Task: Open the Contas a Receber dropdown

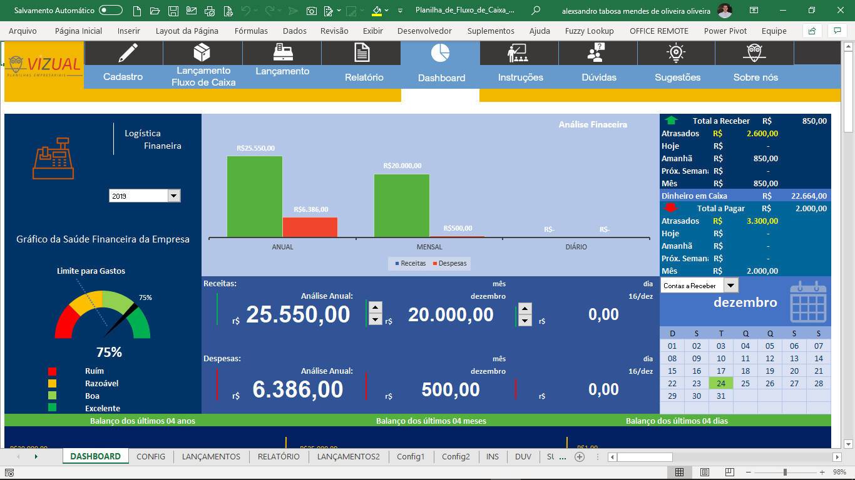Action: click(x=730, y=285)
